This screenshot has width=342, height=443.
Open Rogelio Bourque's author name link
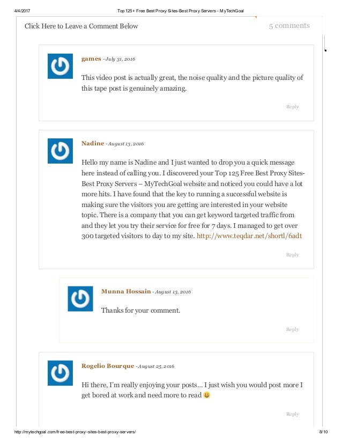pyautogui.click(x=108, y=366)
